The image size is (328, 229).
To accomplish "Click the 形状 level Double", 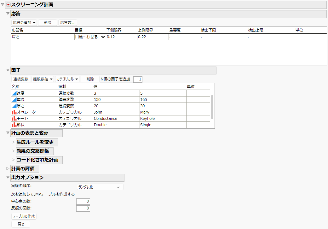I will pyautogui.click(x=116, y=125).
